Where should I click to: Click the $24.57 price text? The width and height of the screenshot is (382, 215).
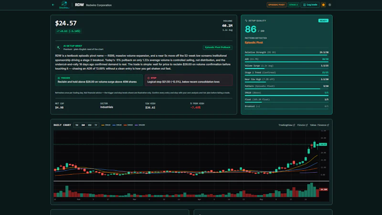66,23
